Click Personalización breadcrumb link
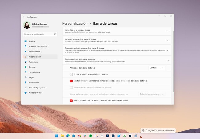Screen dimensions: 200x139 point(75,23)
